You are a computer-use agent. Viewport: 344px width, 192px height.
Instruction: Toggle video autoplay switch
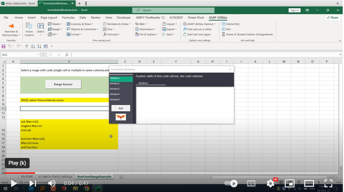[x=231, y=183]
